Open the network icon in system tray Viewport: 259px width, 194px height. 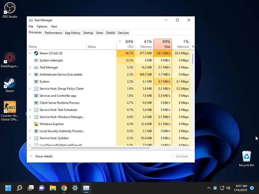[x=222, y=188]
